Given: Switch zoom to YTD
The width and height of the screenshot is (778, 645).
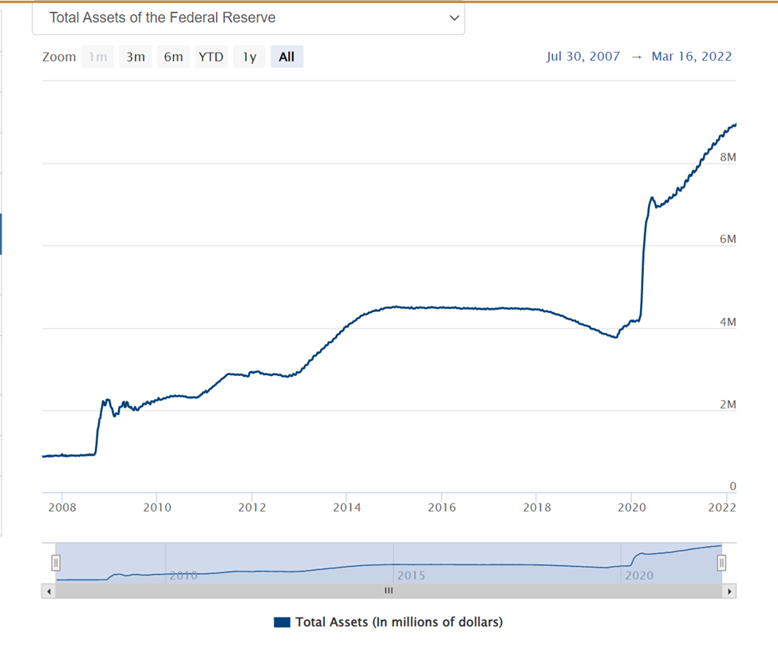Looking at the screenshot, I should coord(211,57).
